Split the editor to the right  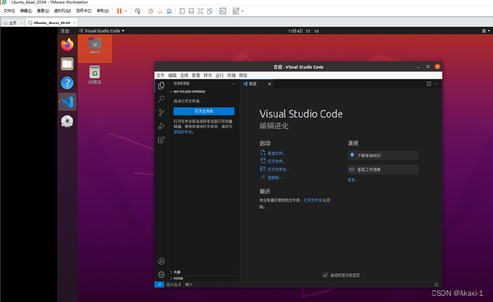(x=429, y=84)
